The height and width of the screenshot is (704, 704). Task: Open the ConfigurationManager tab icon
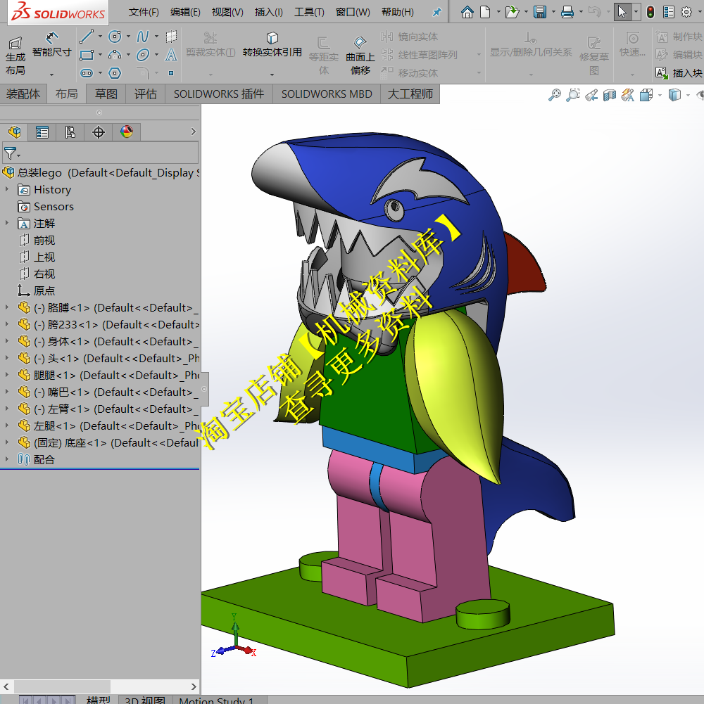(x=70, y=132)
